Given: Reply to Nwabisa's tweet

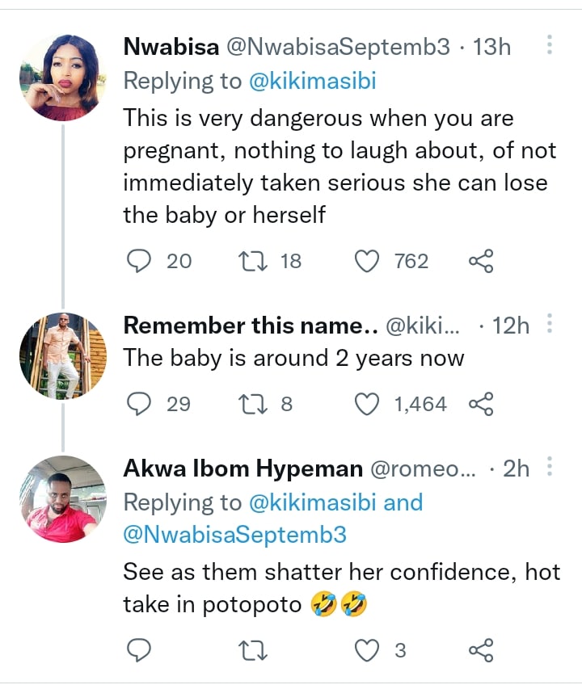Looking at the screenshot, I should [140, 261].
